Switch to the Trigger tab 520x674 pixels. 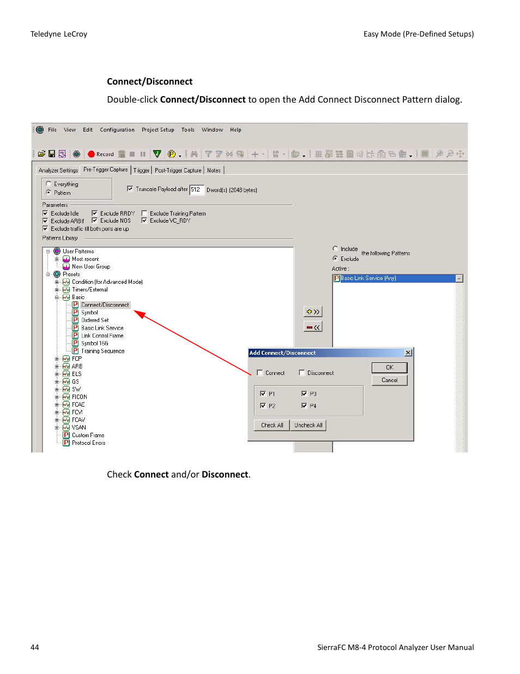(x=141, y=170)
